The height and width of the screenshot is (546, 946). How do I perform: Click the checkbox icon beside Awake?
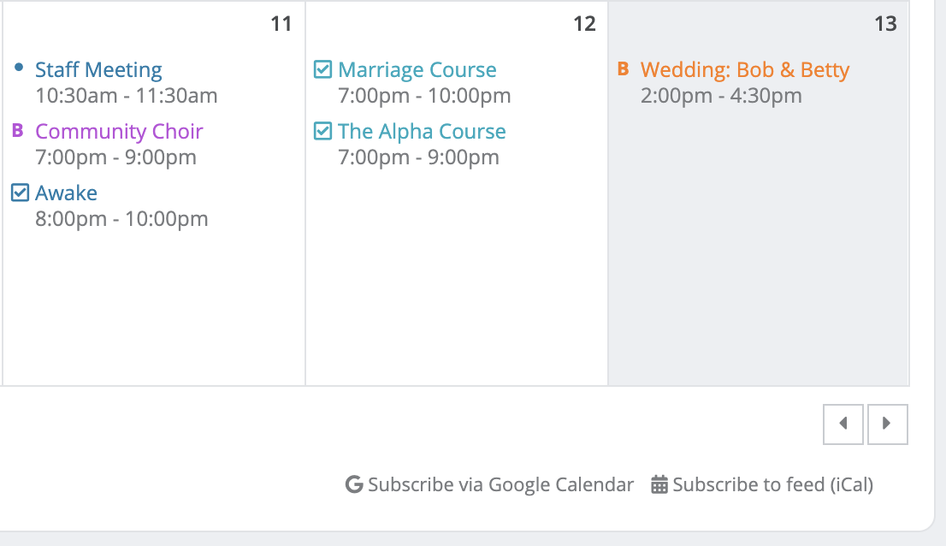(x=21, y=193)
